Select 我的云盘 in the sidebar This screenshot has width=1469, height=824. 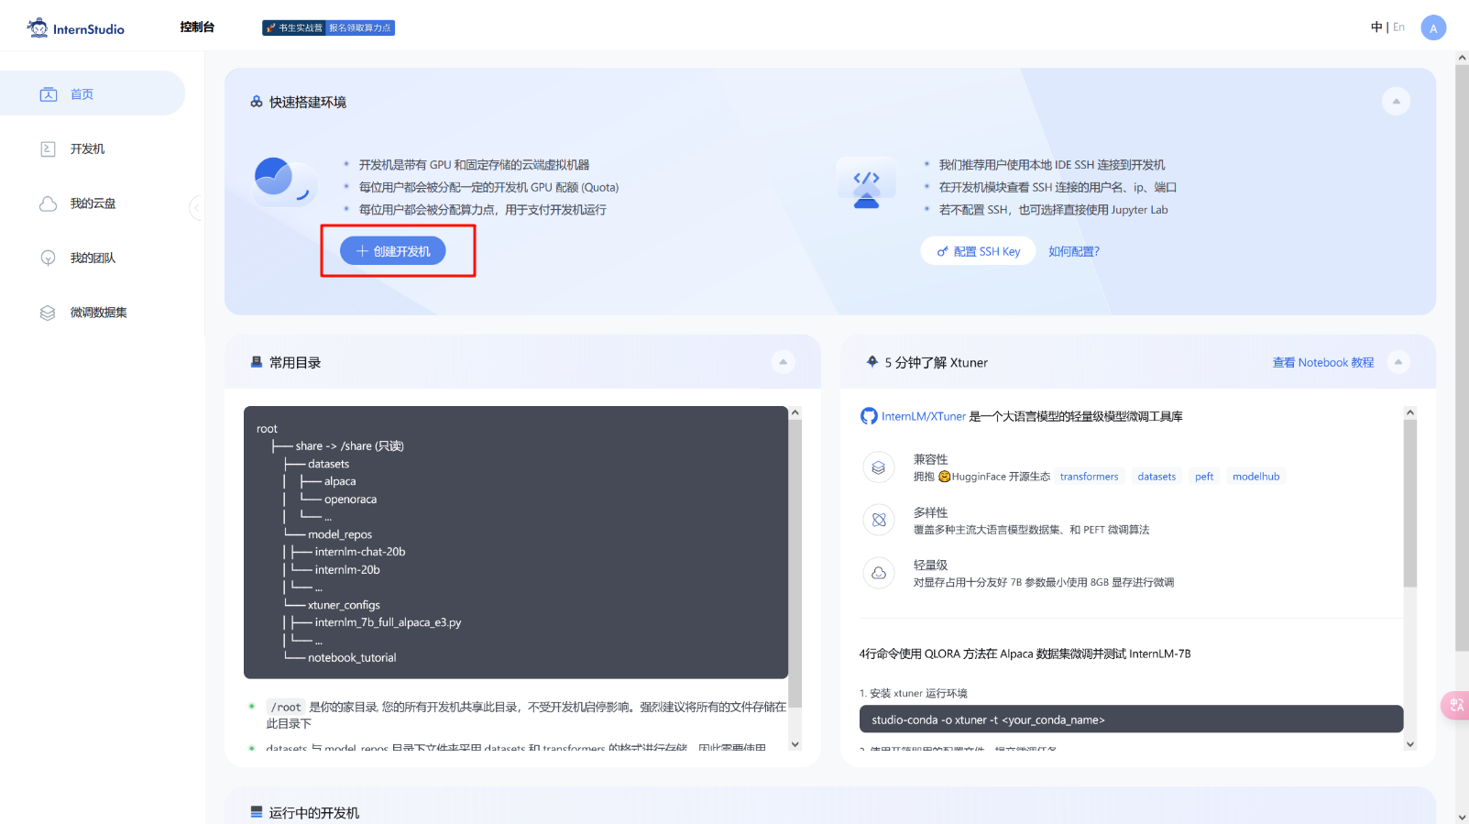[93, 203]
